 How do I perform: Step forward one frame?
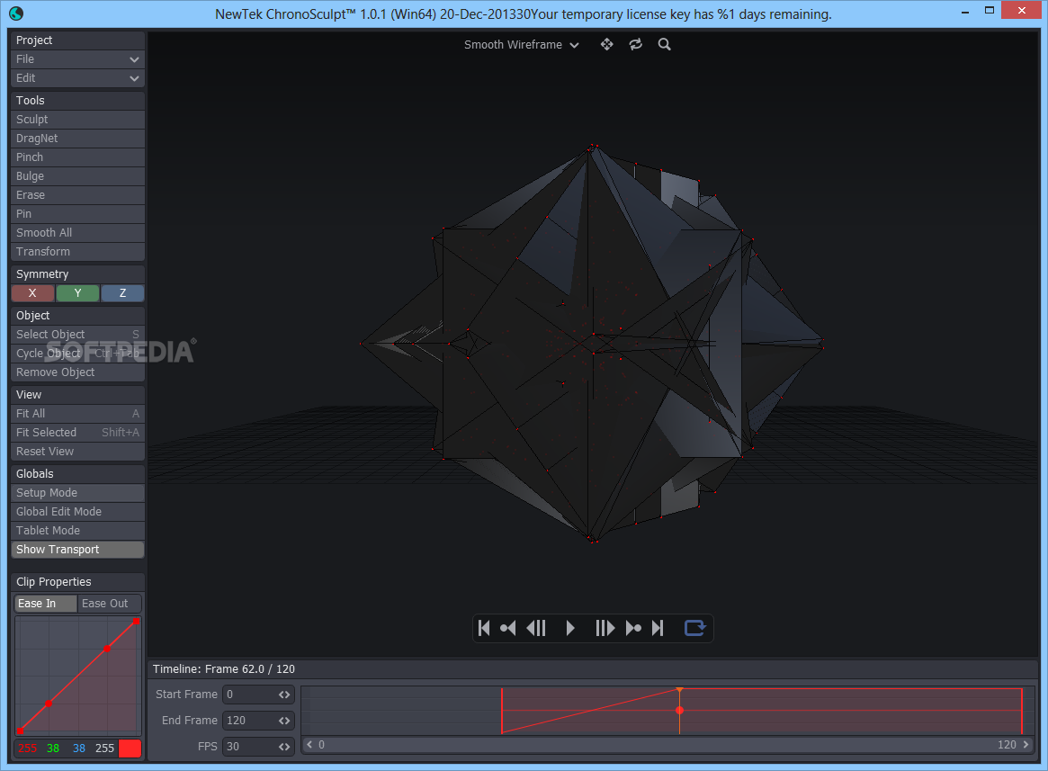pyautogui.click(x=605, y=628)
